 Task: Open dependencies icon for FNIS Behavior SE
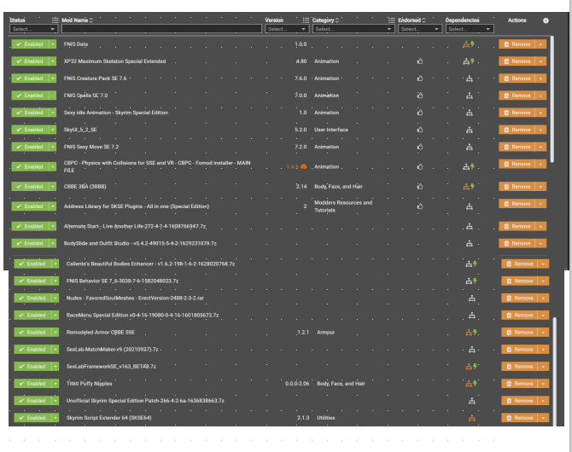(x=469, y=281)
